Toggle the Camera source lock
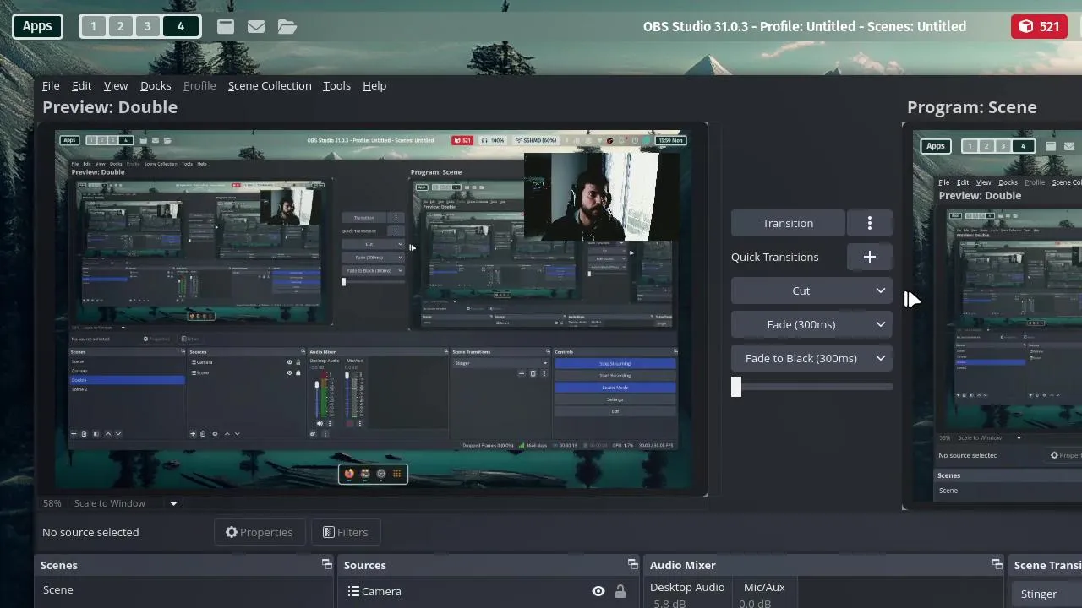Screen dimensions: 1082x608 click(x=620, y=591)
